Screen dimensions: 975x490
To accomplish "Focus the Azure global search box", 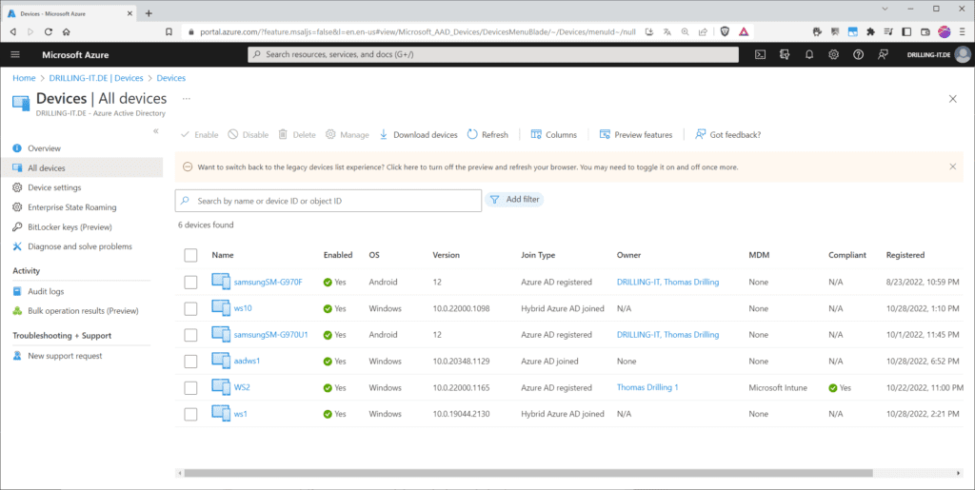I will [x=493, y=54].
